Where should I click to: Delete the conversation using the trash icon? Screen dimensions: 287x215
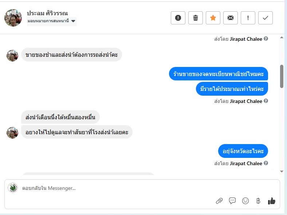coord(196,18)
